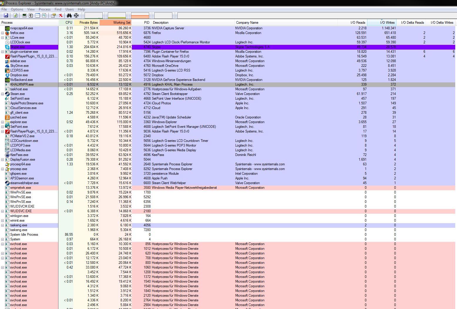
Task: Click the DLL/handle view toolbar icon
Action: (x=44, y=16)
